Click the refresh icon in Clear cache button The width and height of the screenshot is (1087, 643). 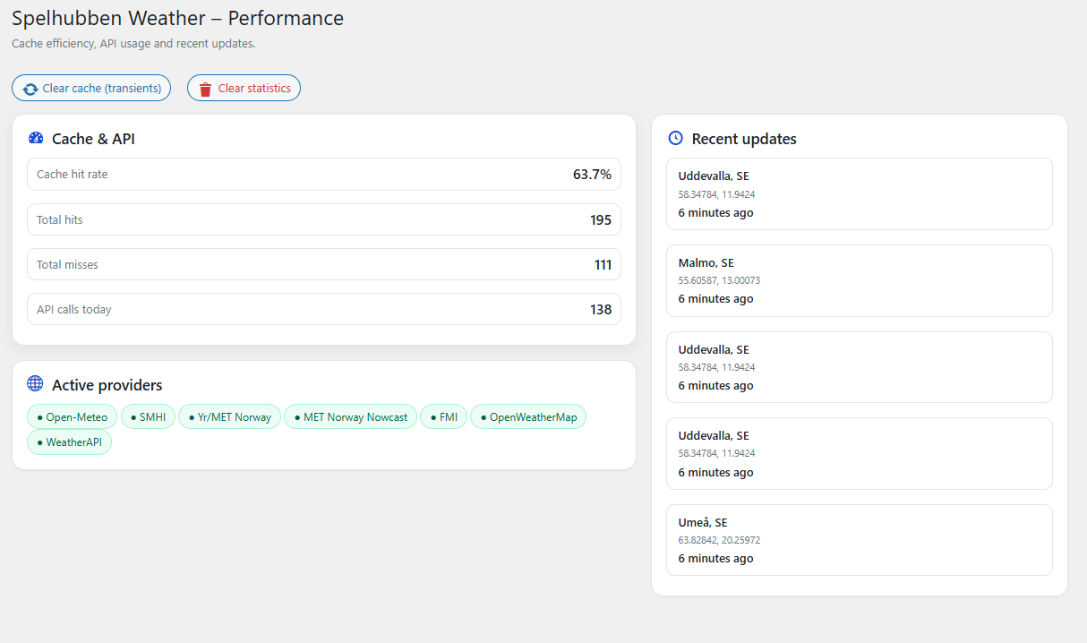[30, 89]
